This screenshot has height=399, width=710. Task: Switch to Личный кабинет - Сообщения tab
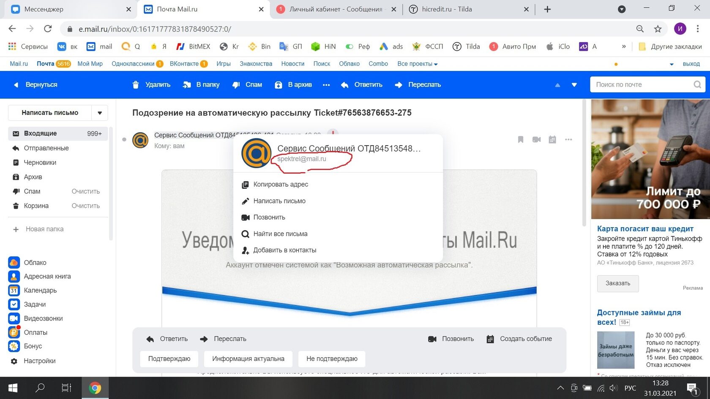pos(336,9)
